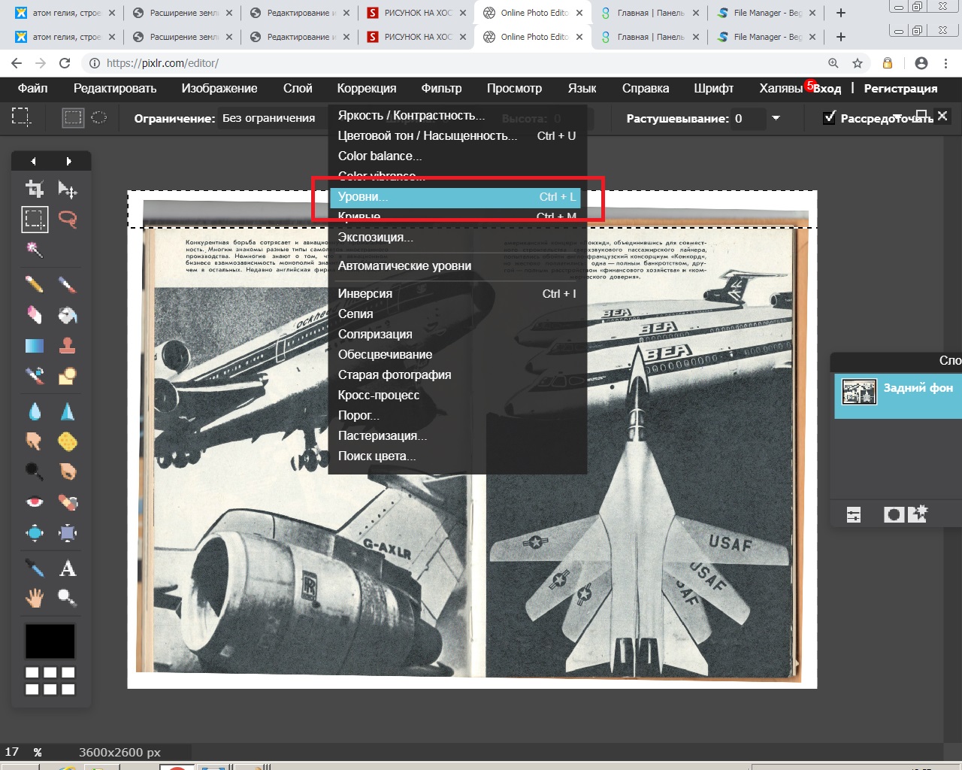Choose Экспозиция menu entry
The width and height of the screenshot is (962, 770).
(x=458, y=238)
